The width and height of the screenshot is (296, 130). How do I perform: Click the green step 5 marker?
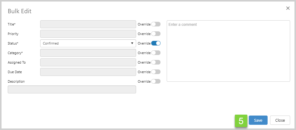[x=241, y=121]
